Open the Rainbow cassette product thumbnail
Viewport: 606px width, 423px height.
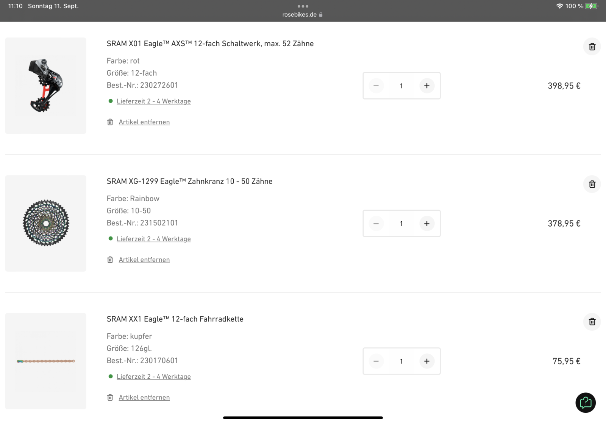tap(46, 223)
